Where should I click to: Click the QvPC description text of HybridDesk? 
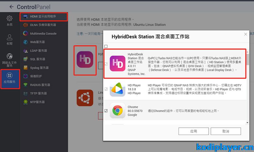tap(195, 64)
